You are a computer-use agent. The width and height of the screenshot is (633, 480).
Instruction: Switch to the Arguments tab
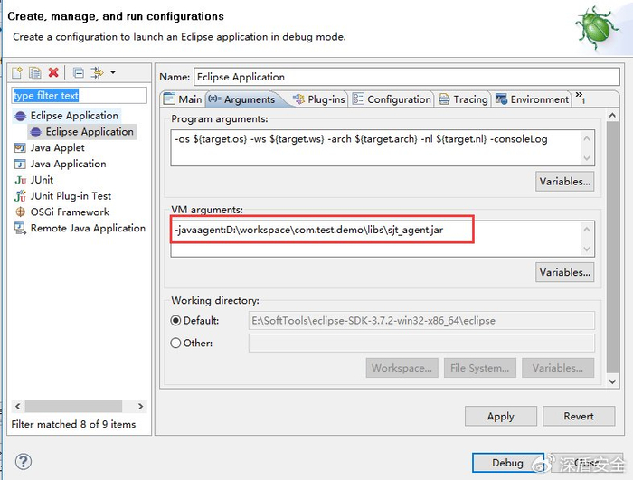click(242, 99)
